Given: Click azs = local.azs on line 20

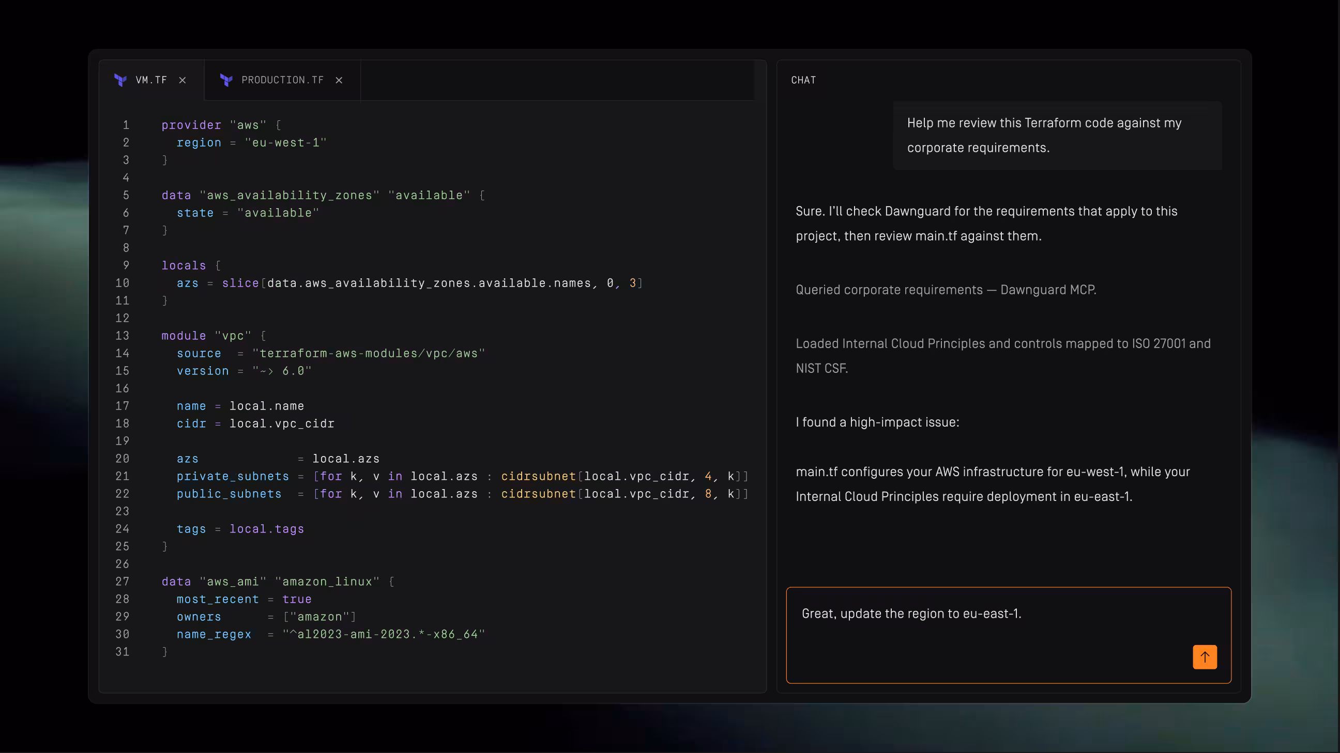Looking at the screenshot, I should [x=278, y=459].
